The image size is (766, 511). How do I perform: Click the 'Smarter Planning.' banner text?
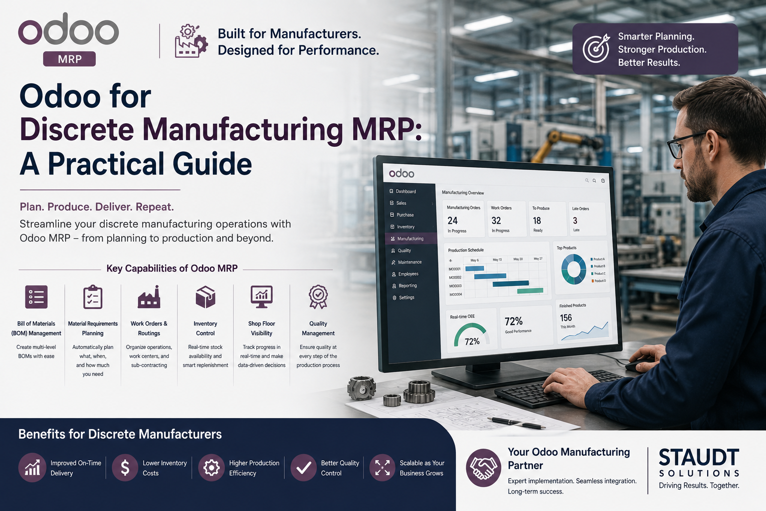(656, 36)
